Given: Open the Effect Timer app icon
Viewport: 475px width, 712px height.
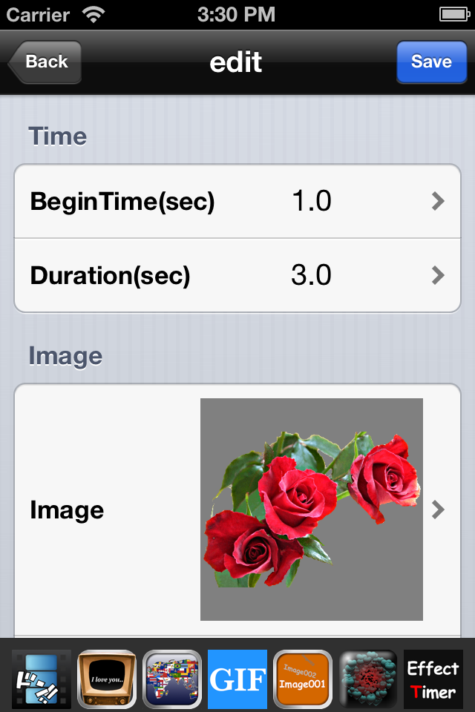Looking at the screenshot, I should click(433, 679).
